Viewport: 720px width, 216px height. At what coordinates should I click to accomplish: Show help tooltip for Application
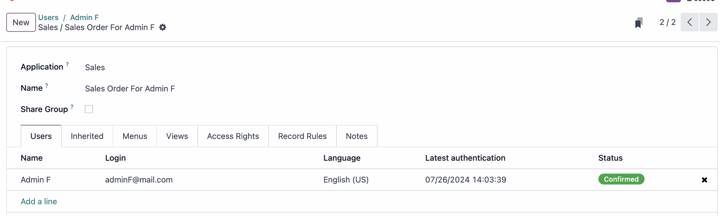click(x=67, y=64)
